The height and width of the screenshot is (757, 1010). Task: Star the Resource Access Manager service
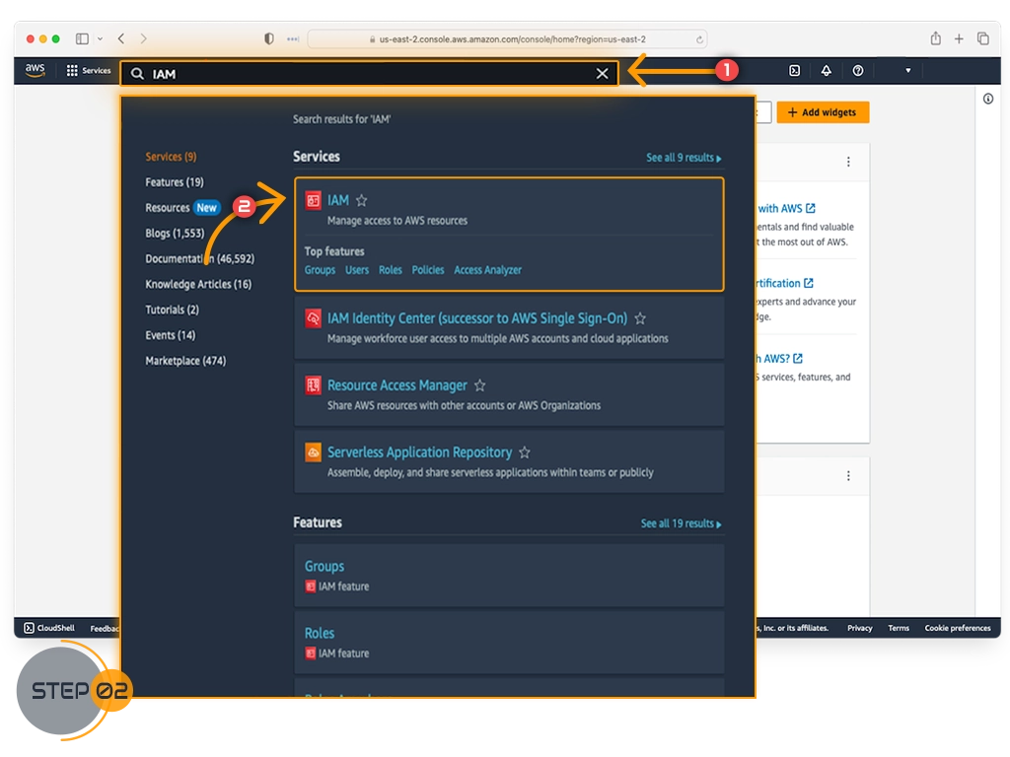coord(479,385)
